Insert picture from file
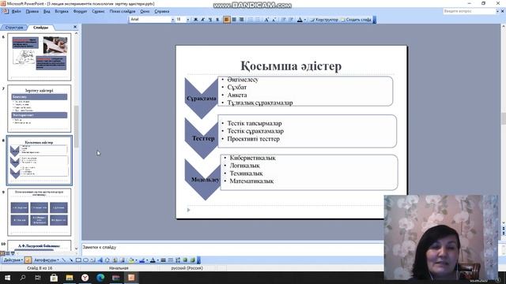The height and width of the screenshot is (284, 506). tap(122, 260)
